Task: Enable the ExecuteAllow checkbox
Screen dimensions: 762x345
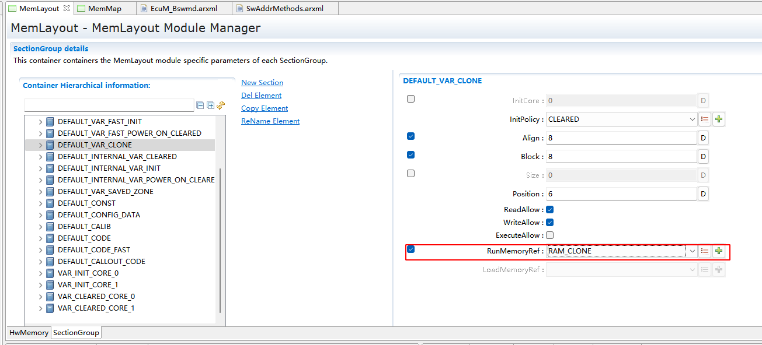Action: pyautogui.click(x=549, y=235)
